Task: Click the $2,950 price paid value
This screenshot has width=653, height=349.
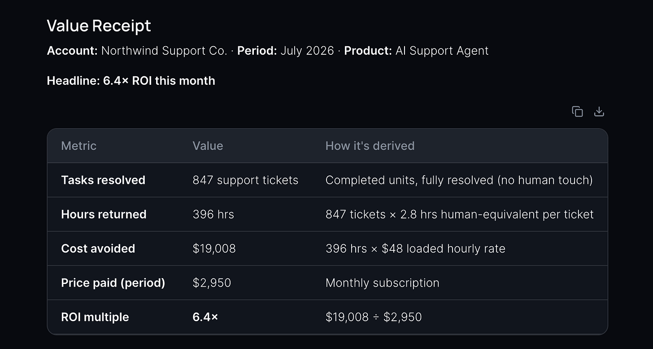Action: point(212,283)
